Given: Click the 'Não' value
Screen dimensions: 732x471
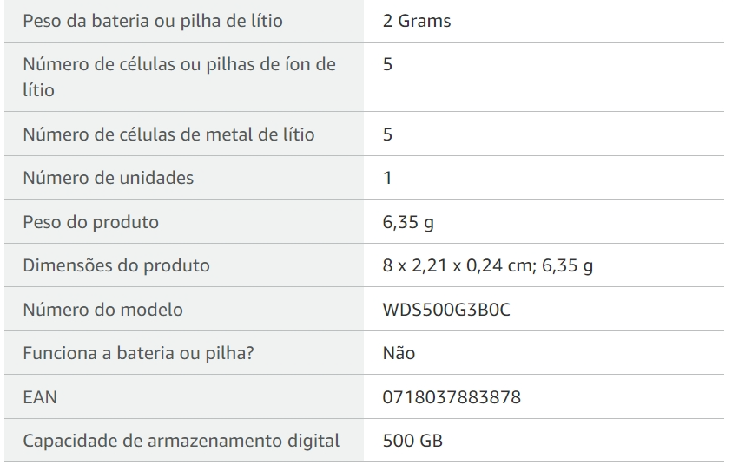Looking at the screenshot, I should (x=399, y=353).
